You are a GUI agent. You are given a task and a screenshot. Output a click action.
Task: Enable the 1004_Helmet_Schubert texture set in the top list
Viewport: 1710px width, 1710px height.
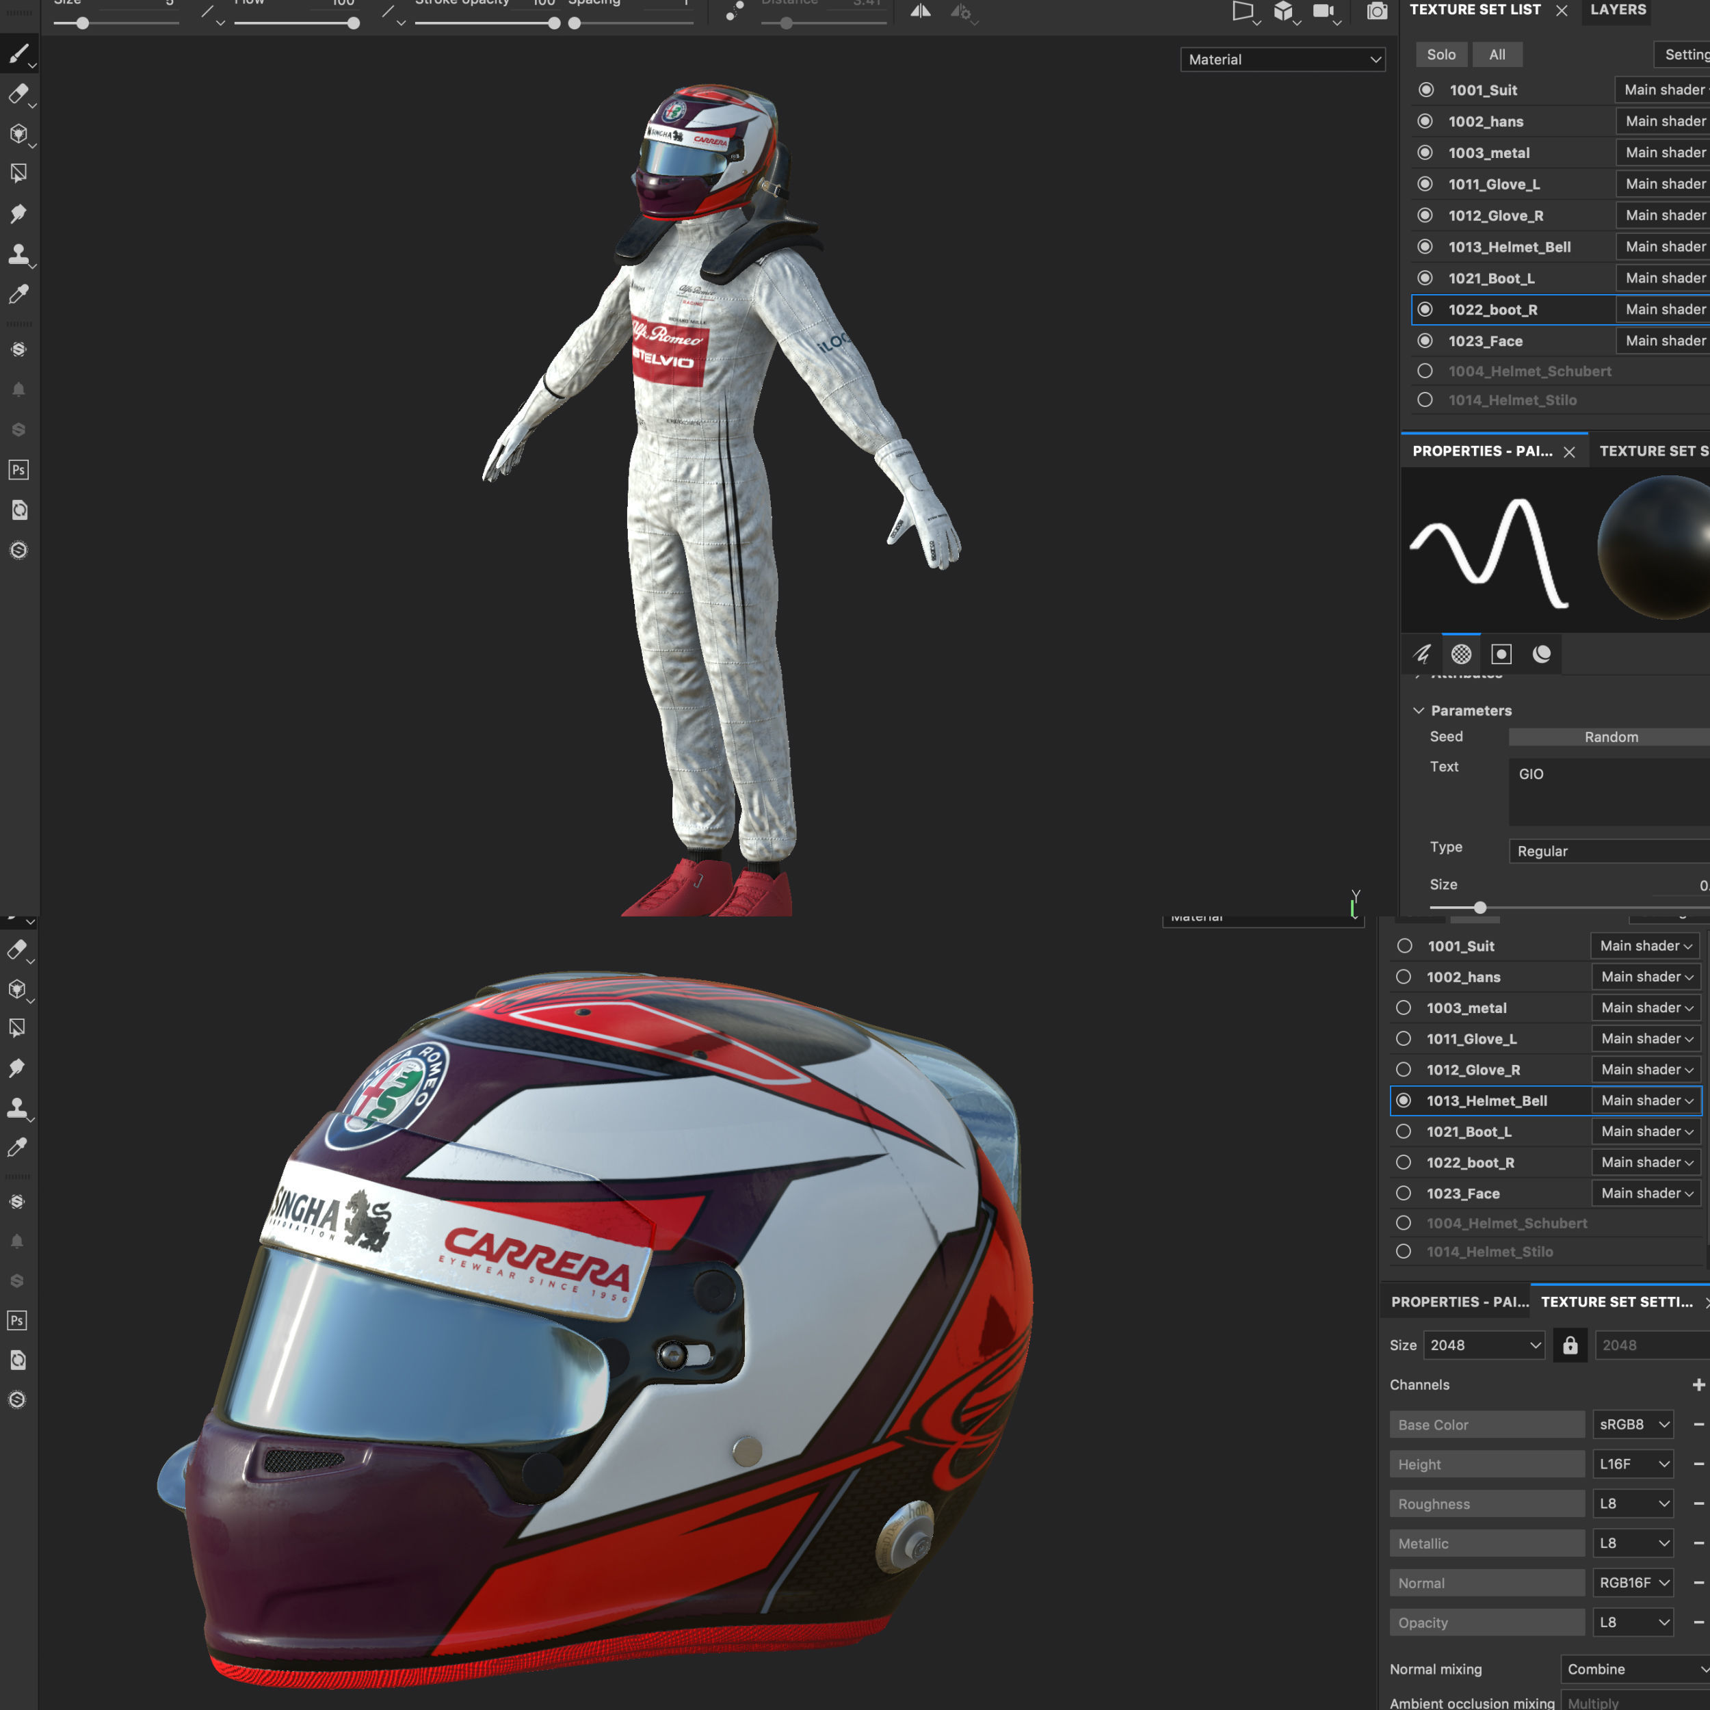[x=1425, y=371]
